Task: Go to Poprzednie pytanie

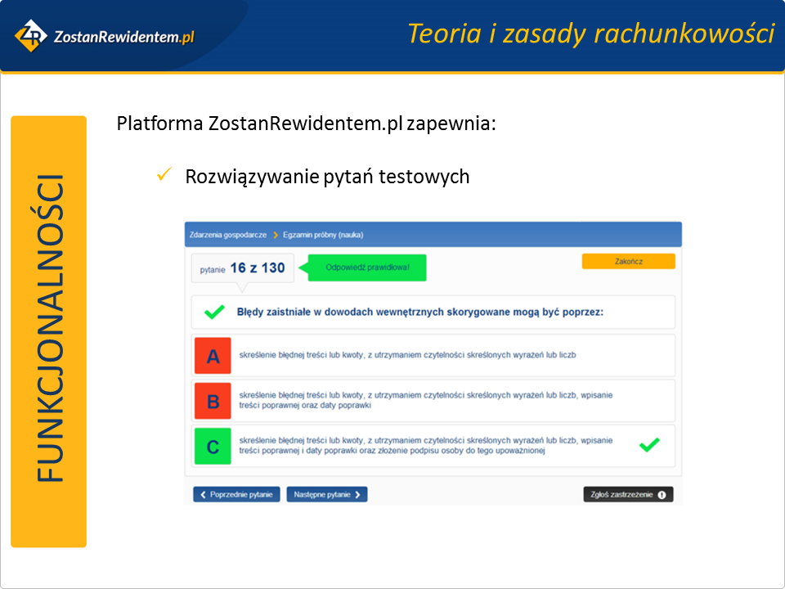Action: click(237, 495)
